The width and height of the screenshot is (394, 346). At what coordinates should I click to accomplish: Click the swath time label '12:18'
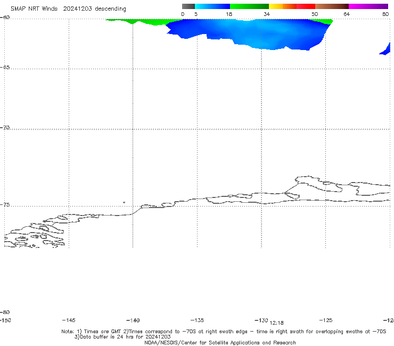click(276, 323)
